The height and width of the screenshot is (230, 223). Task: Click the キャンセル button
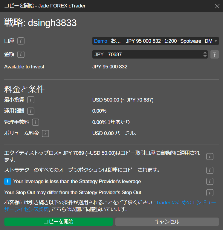click(167, 222)
